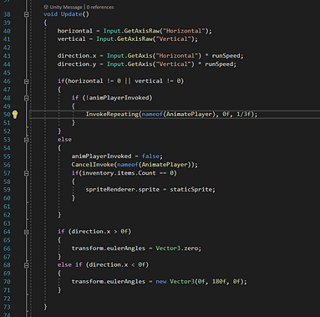Click line number 64 in the gutter

(x=7, y=232)
